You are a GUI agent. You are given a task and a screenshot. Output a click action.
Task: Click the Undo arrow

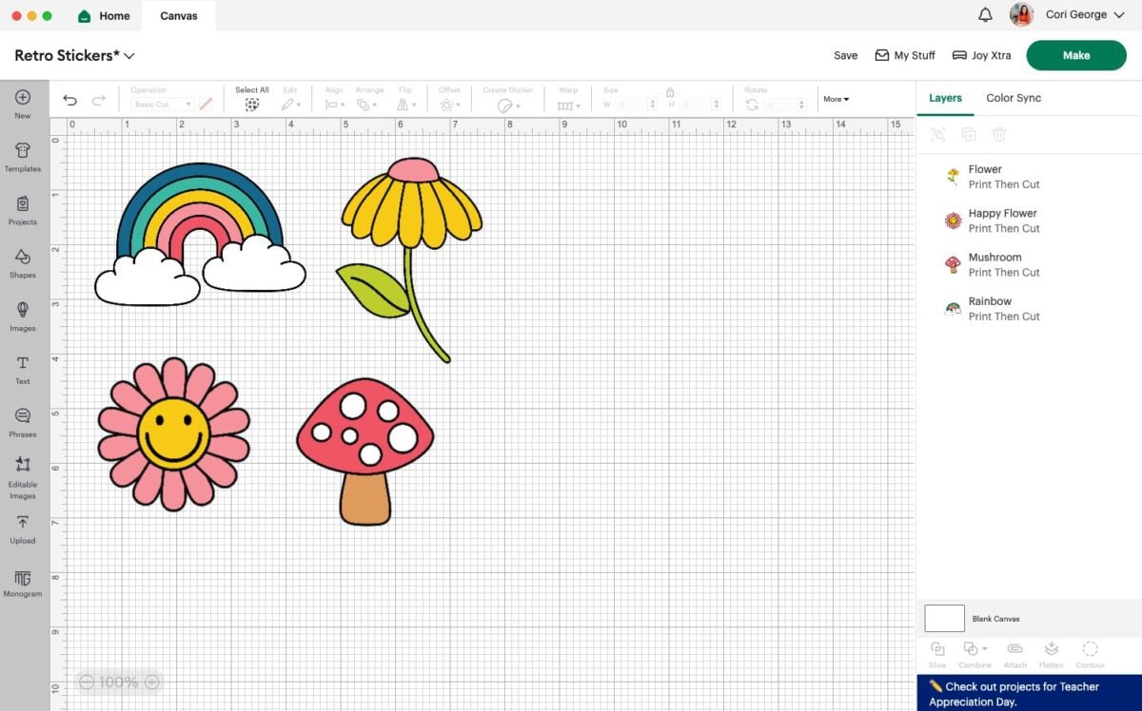69,100
